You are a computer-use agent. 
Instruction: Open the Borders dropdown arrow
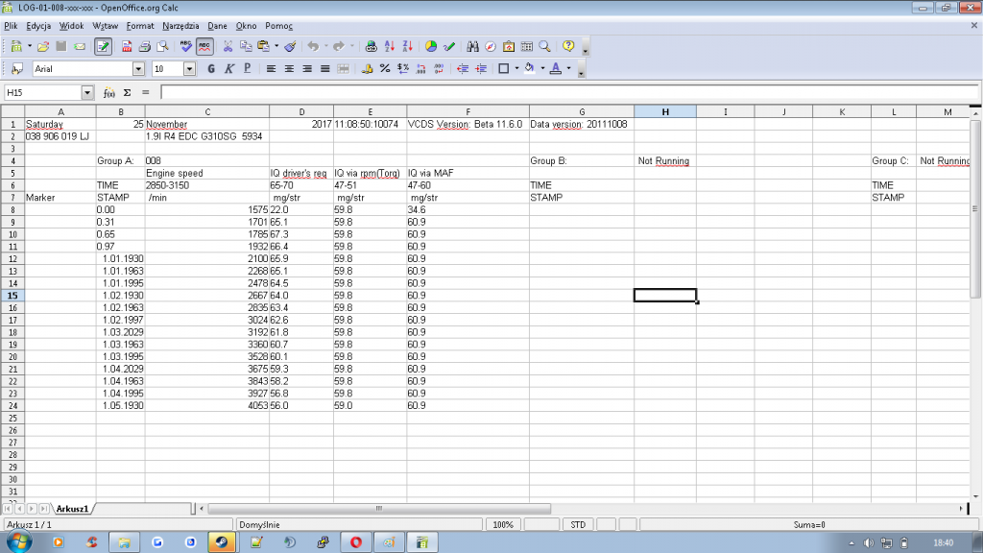516,69
